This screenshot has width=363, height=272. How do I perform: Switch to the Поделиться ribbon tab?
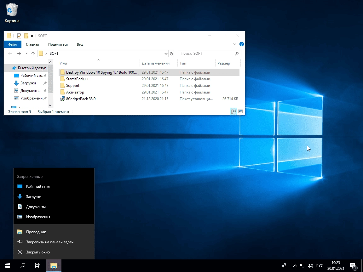[58, 44]
